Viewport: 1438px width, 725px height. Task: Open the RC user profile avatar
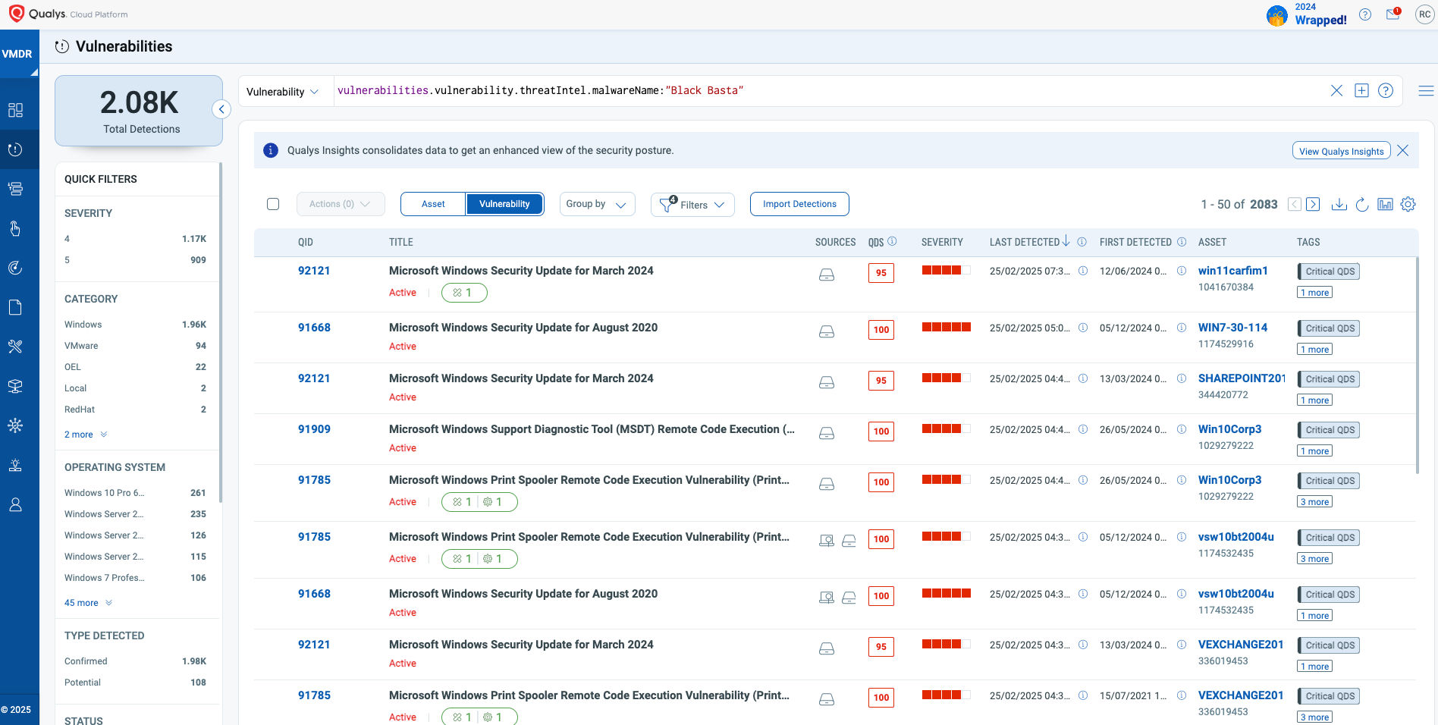click(1424, 14)
